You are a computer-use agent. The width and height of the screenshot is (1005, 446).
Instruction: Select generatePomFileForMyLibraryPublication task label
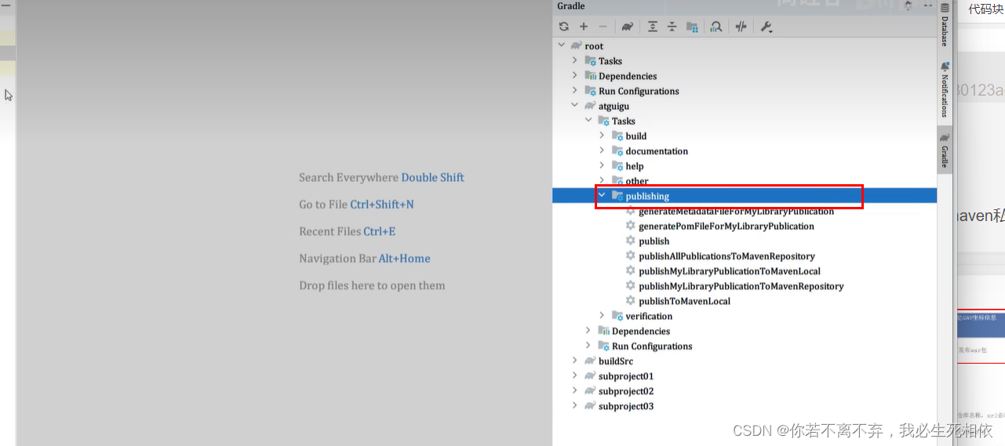coord(726,226)
